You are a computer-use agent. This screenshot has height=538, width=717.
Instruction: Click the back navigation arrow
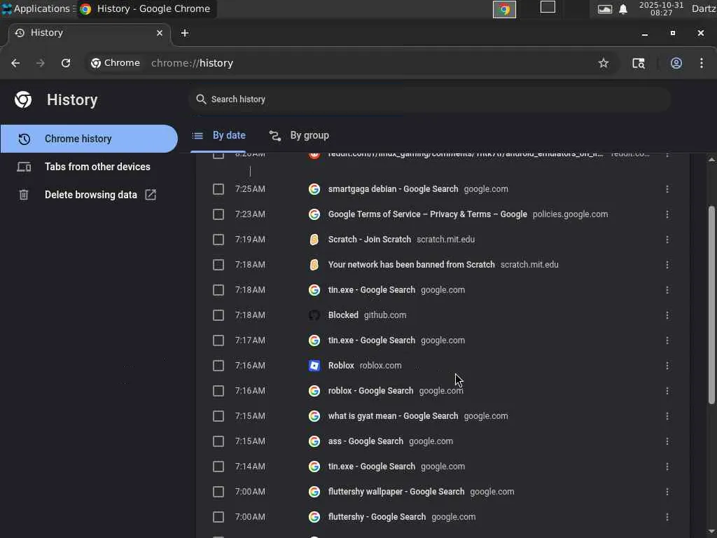pos(15,63)
